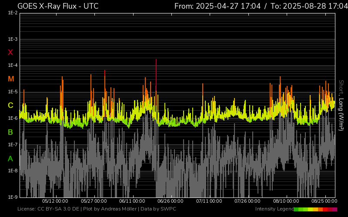Select the green B flare class label
Image resolution: width=348 pixels, height=217 pixels.
10,132
